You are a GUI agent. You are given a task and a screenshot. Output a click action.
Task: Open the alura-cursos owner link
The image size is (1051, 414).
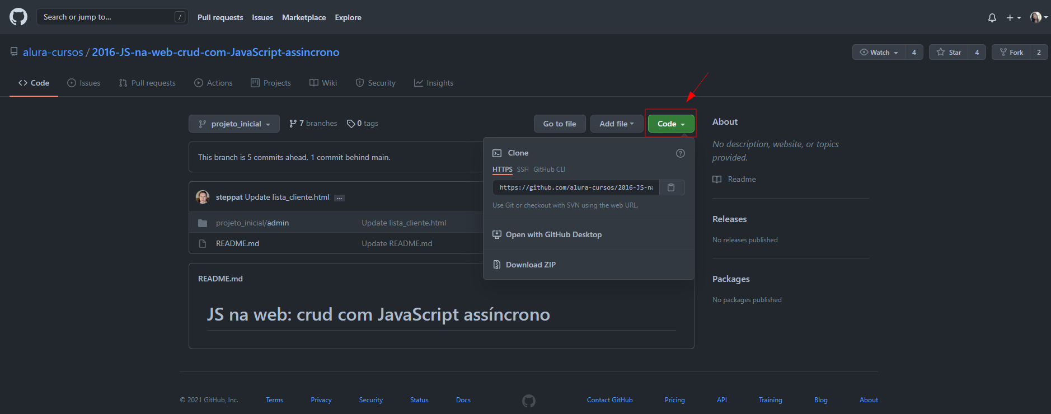tap(53, 52)
